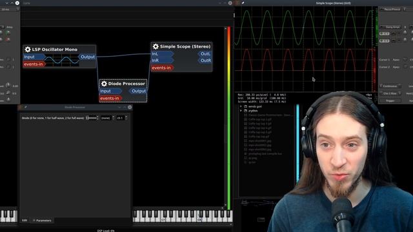Screen dimensions: 413x232
Task: Switch to the Parameters tab
Action: click(42, 220)
